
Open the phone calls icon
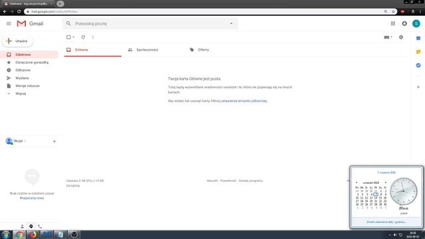(x=40, y=226)
